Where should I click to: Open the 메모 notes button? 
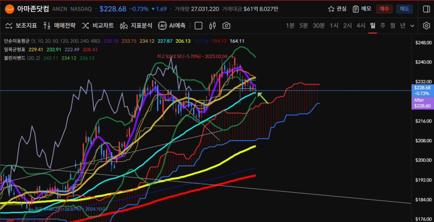coord(362,9)
